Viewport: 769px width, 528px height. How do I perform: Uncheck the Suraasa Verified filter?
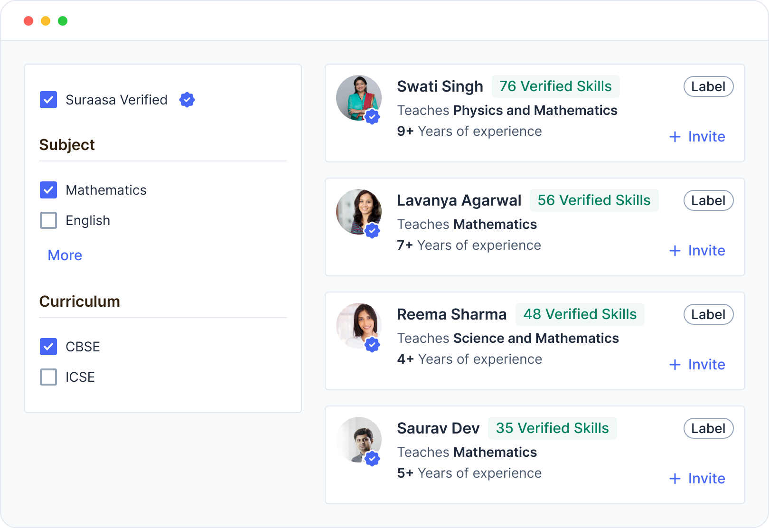tap(48, 100)
